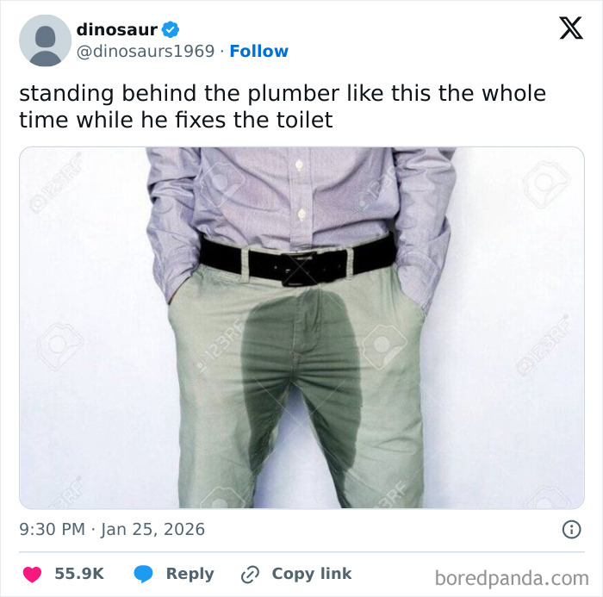Click the blue reply bubble icon
This screenshot has width=603, height=597.
(x=143, y=574)
